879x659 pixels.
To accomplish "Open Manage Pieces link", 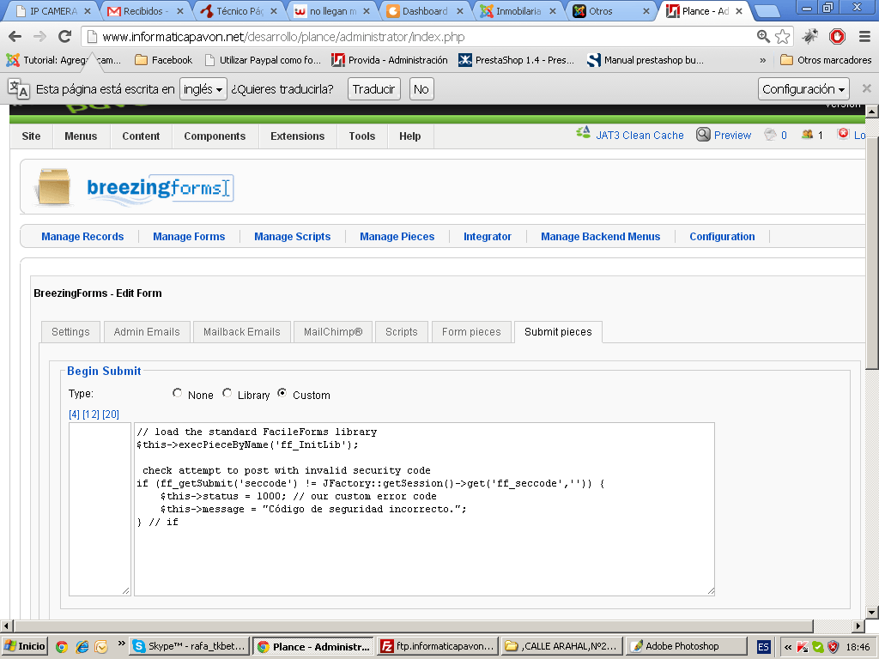I will point(397,237).
